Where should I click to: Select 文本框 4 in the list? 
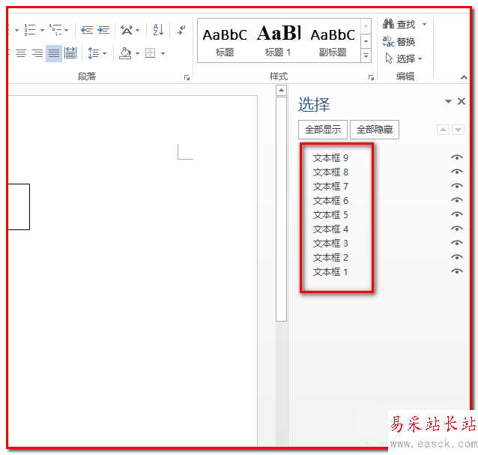coord(330,229)
